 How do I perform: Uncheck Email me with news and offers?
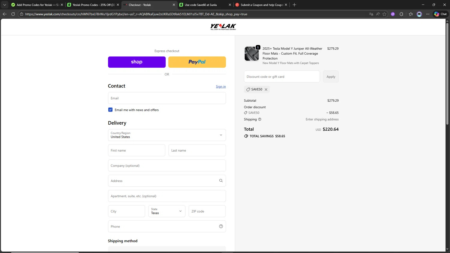(110, 110)
